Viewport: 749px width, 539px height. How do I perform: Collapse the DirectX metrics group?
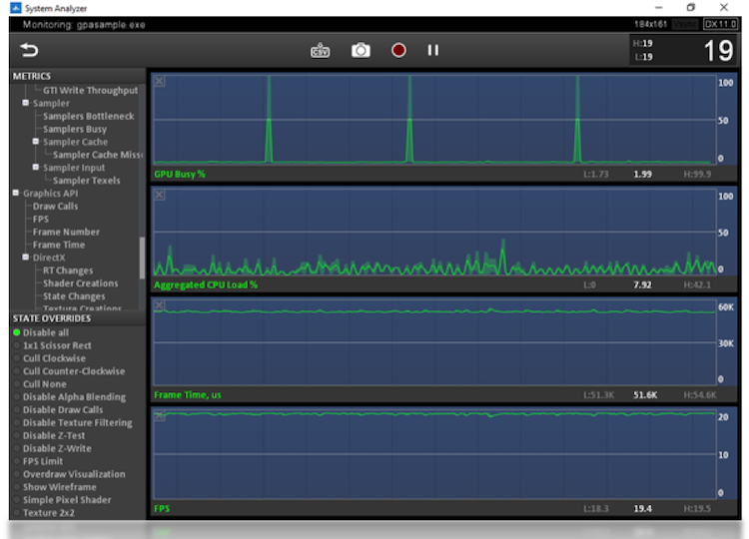coord(26,258)
